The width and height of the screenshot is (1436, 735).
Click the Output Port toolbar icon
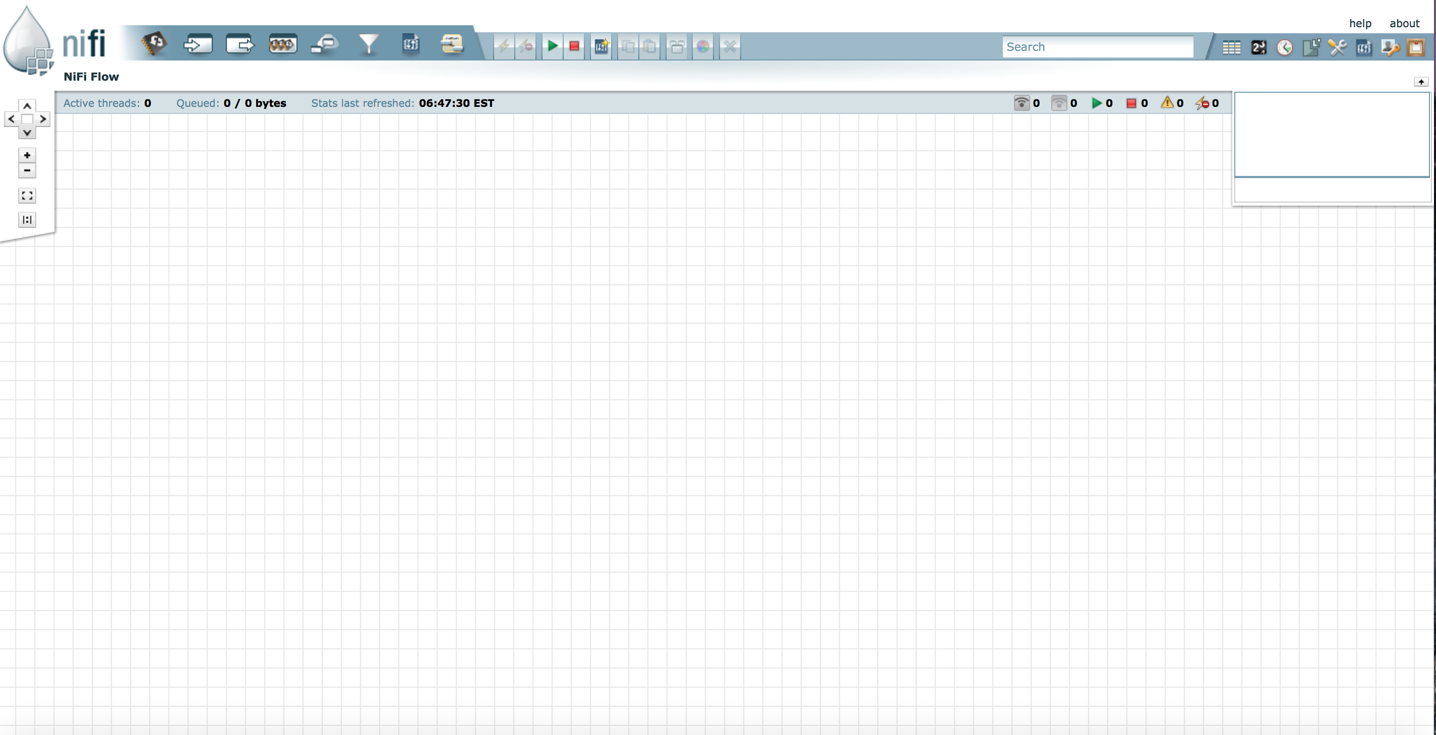click(240, 44)
